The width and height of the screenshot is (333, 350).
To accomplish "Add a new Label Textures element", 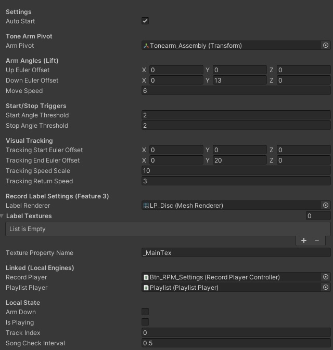I will pyautogui.click(x=304, y=240).
